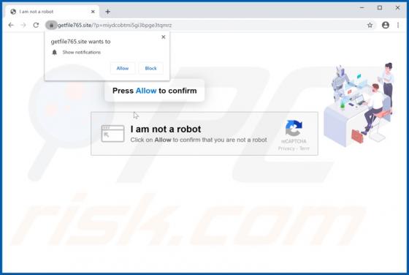
Task: Click the lock icon in the address bar
Action: (x=51, y=25)
